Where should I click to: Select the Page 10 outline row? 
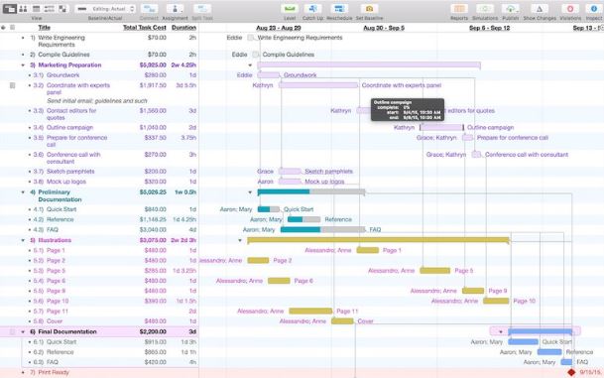click(99, 301)
